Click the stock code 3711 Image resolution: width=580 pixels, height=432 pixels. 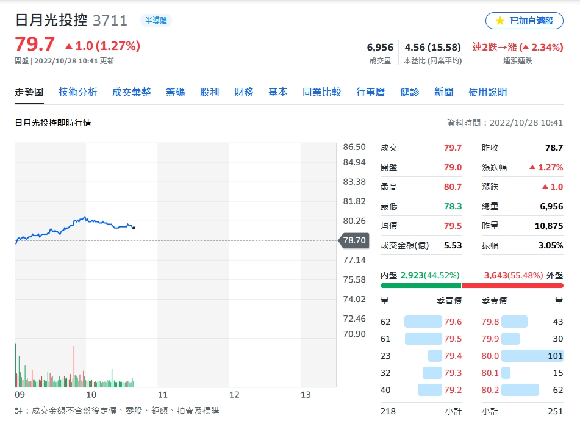click(110, 21)
